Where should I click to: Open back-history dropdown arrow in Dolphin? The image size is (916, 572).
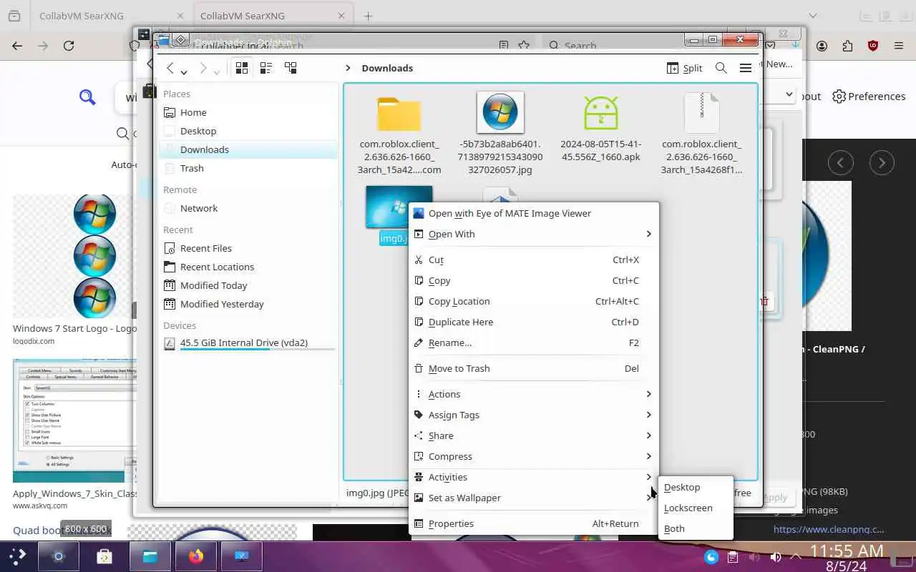tap(184, 71)
